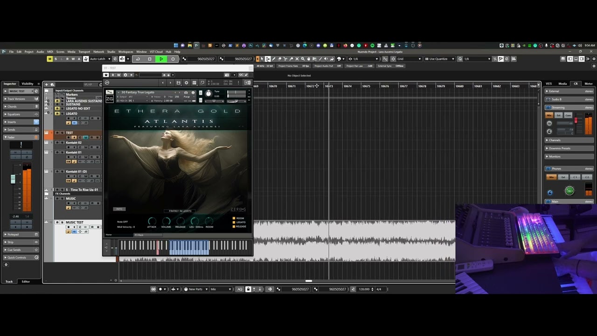This screenshot has height=336, width=597.
Task: Click the Inspector settings gear icon
Action: [6, 265]
